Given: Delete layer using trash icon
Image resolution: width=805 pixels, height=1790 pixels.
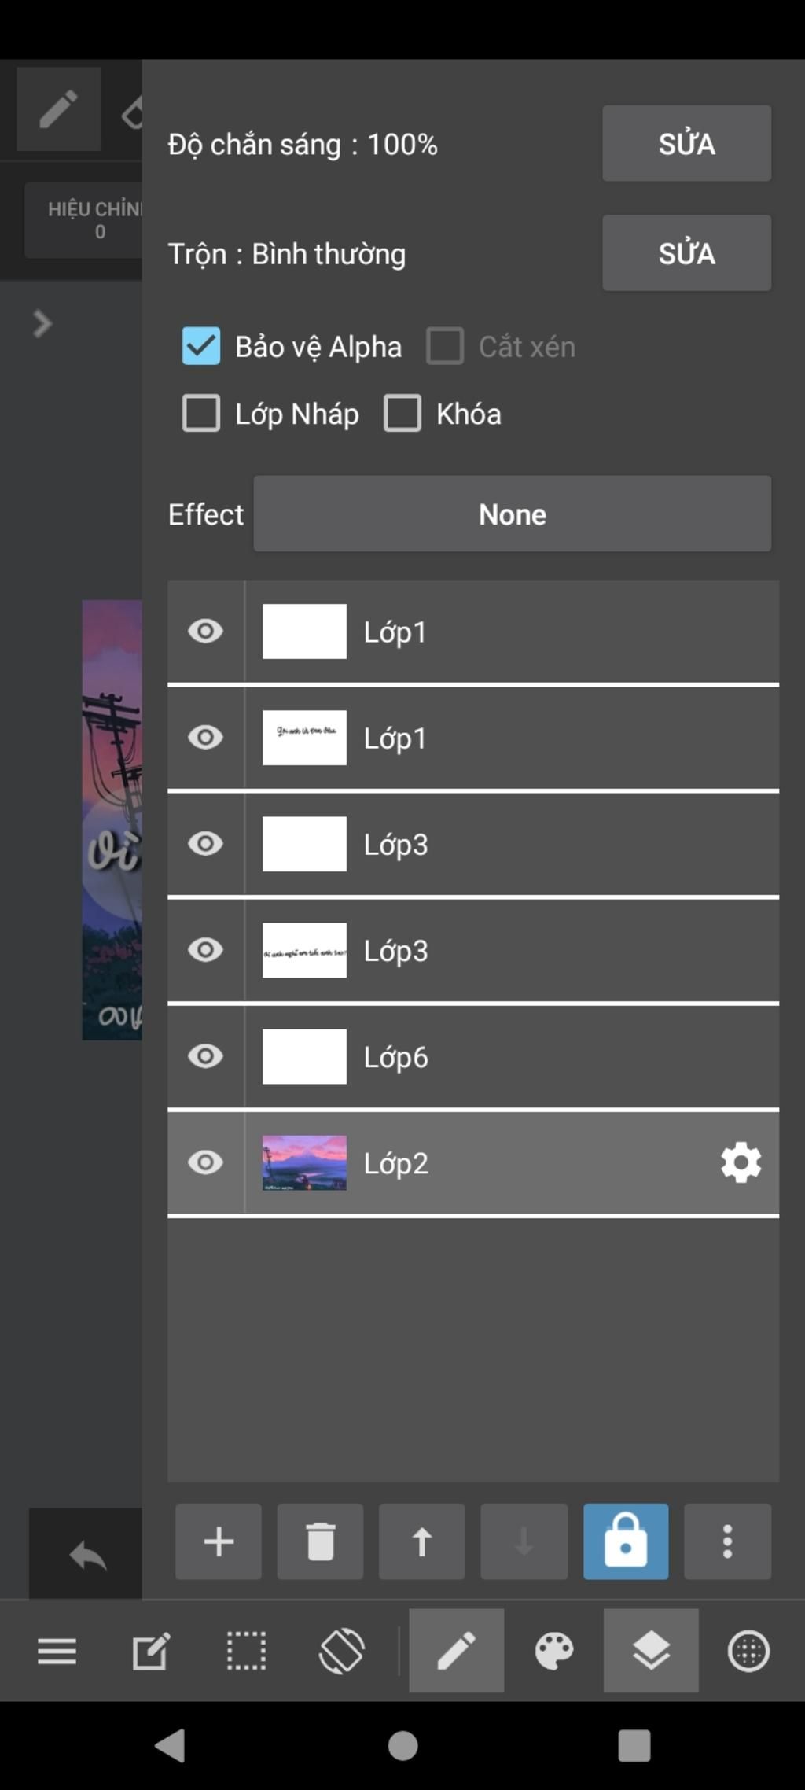Looking at the screenshot, I should [x=320, y=1541].
